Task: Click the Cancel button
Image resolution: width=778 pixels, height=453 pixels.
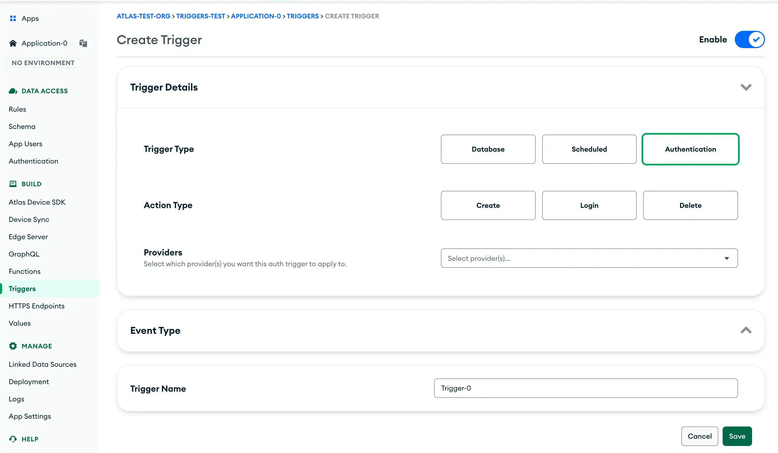Action: (699, 436)
